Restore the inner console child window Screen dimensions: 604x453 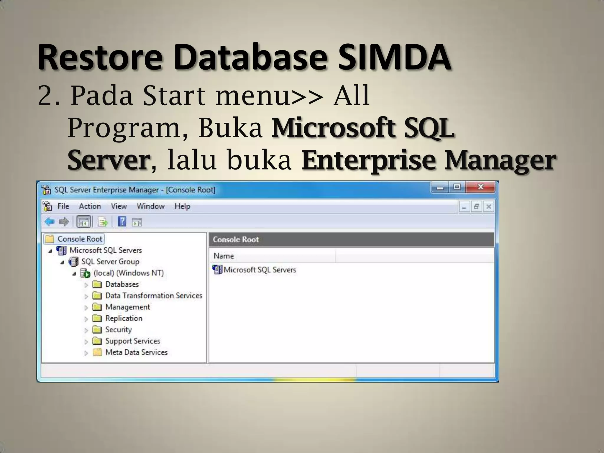point(476,207)
